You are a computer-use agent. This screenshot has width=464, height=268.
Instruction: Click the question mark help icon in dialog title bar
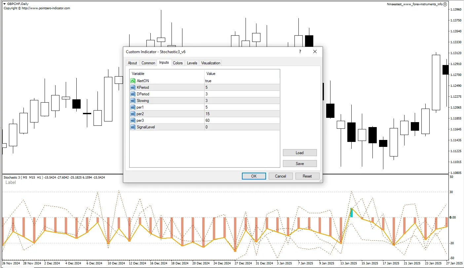click(300, 52)
